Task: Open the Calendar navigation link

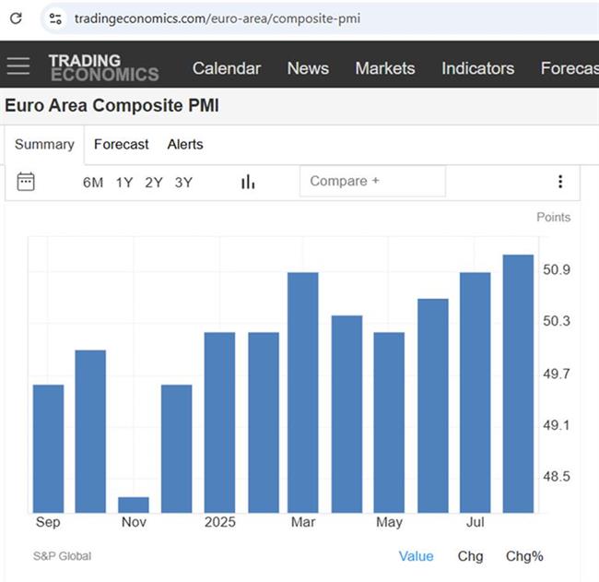Action: (227, 68)
